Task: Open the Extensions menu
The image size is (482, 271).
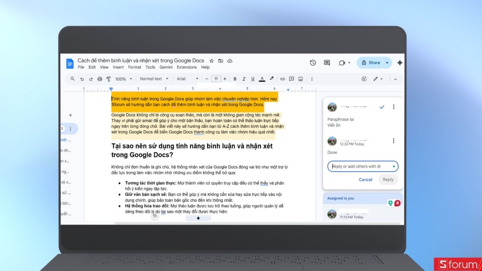Action: [187, 67]
